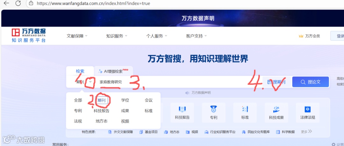Choose 标准 in the type list

click(148, 111)
